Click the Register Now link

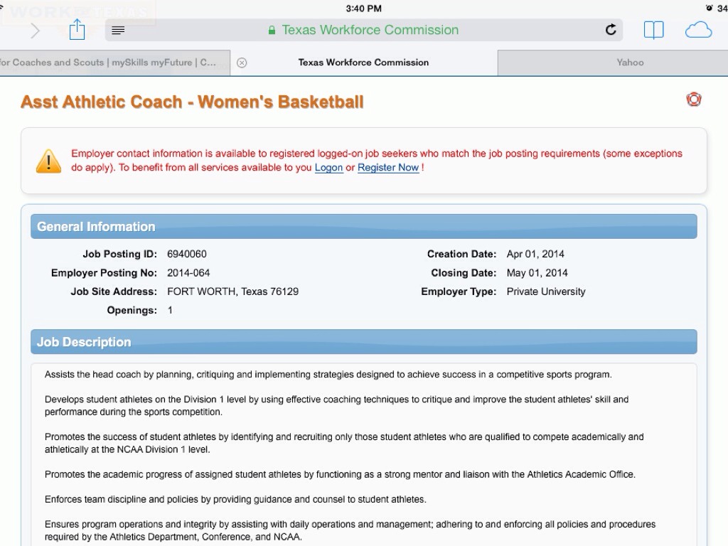tap(388, 168)
